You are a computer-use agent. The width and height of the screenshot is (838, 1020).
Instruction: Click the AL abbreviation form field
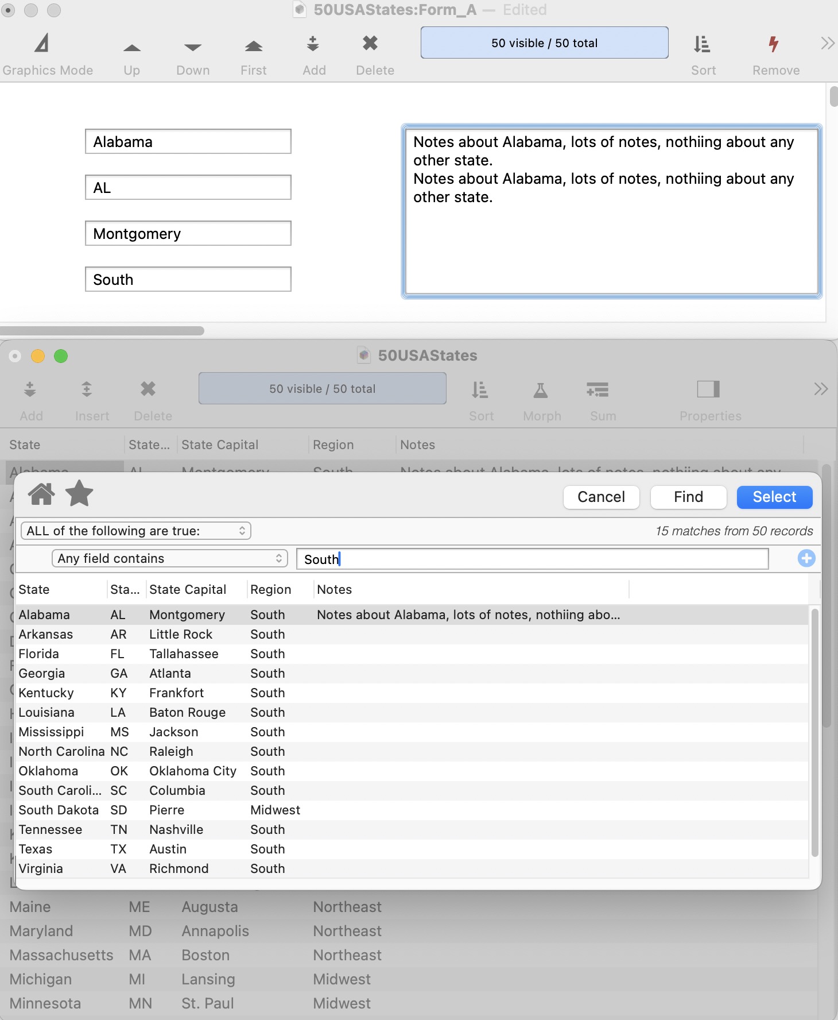pyautogui.click(x=188, y=187)
